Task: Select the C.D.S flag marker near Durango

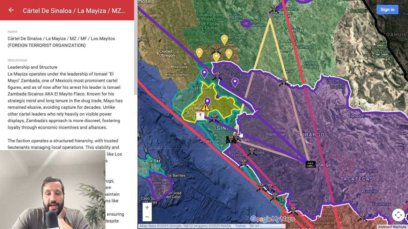Action: tap(310, 164)
